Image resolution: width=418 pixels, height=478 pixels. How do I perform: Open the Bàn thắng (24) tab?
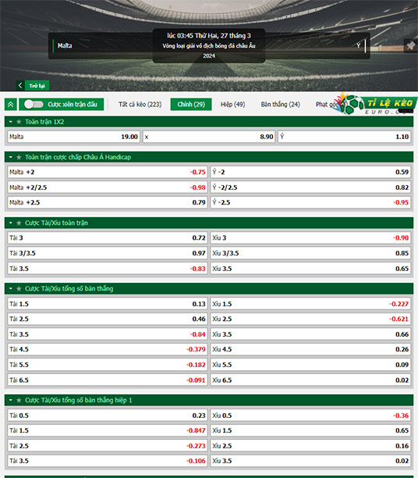tap(281, 104)
